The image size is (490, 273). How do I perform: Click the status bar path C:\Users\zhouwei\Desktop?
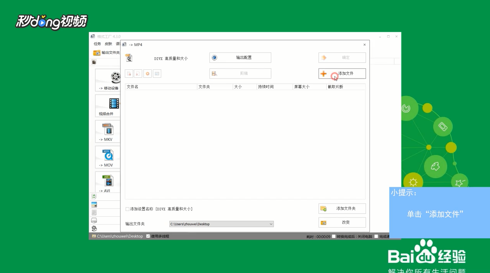[x=120, y=236]
